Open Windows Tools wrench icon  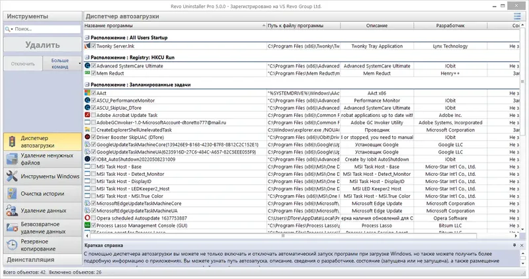coord(12,176)
